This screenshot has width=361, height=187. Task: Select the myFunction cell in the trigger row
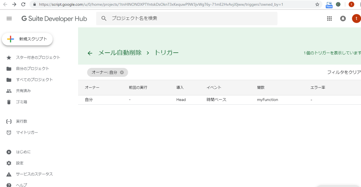[267, 100]
